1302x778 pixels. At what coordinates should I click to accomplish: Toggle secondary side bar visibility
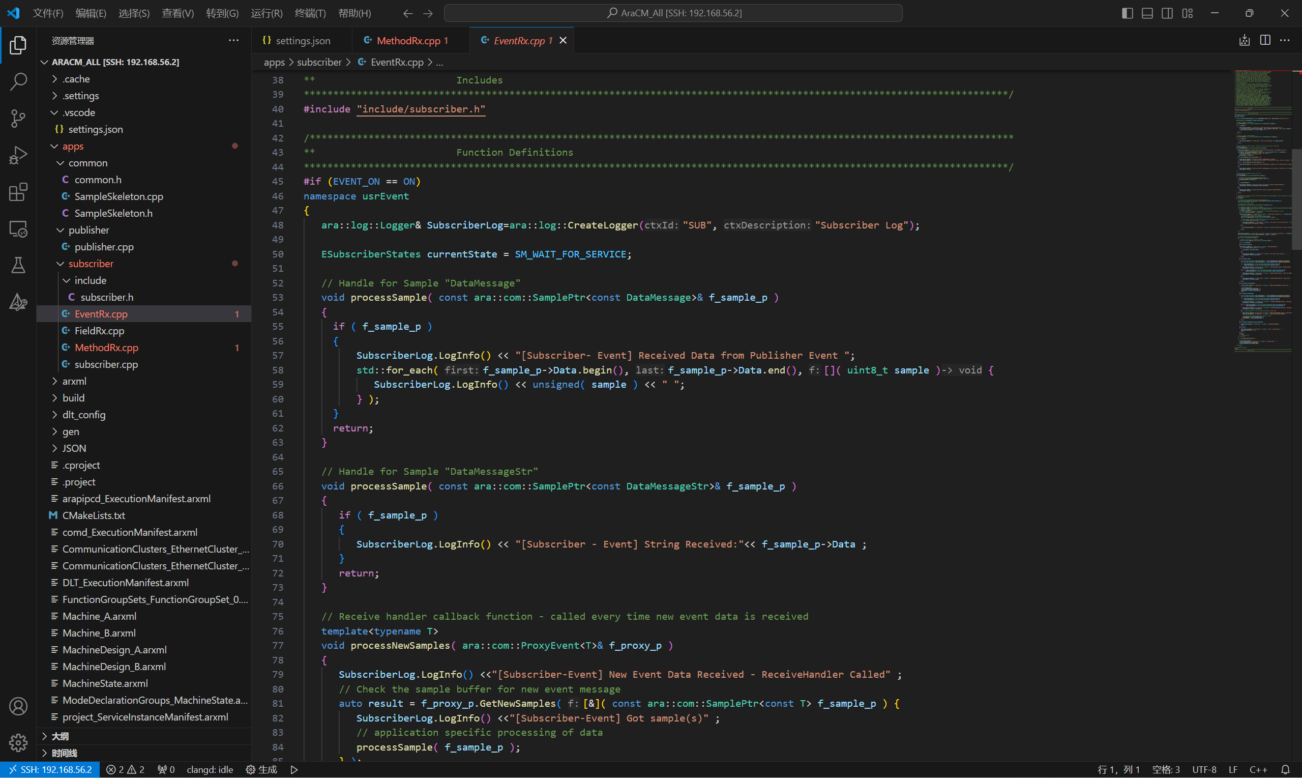[1167, 13]
